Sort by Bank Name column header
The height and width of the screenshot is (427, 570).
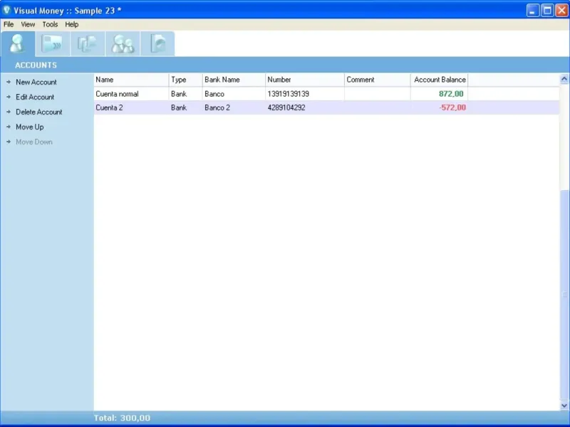(x=234, y=80)
